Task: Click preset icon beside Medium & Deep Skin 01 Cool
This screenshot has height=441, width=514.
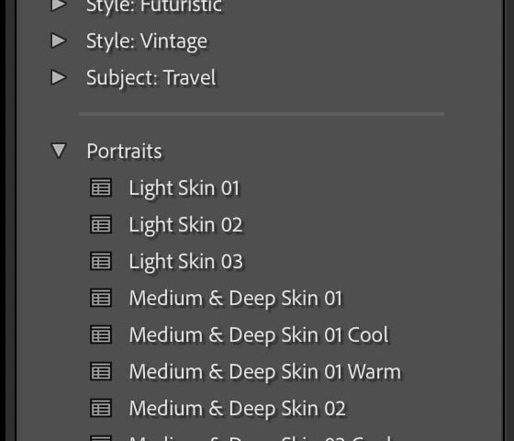Action: [x=101, y=334]
